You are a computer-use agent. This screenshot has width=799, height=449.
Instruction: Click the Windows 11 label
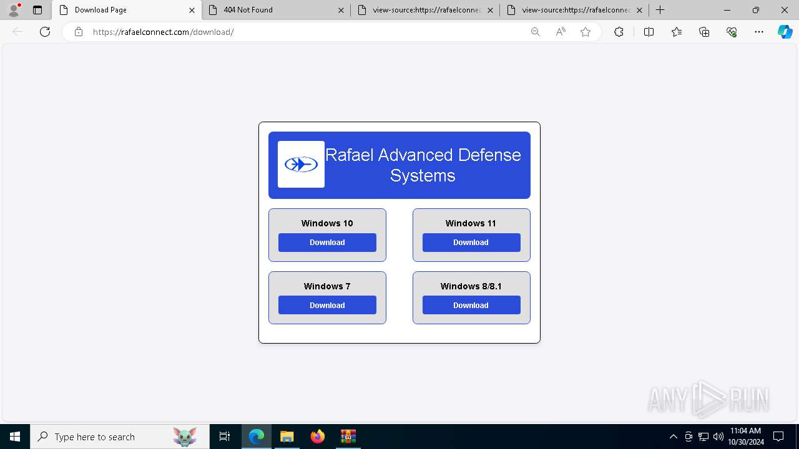click(x=471, y=223)
